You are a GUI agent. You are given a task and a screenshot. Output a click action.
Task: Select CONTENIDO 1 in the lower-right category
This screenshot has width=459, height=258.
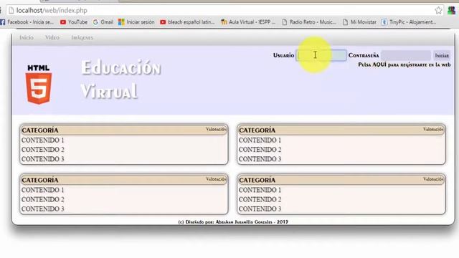point(260,190)
